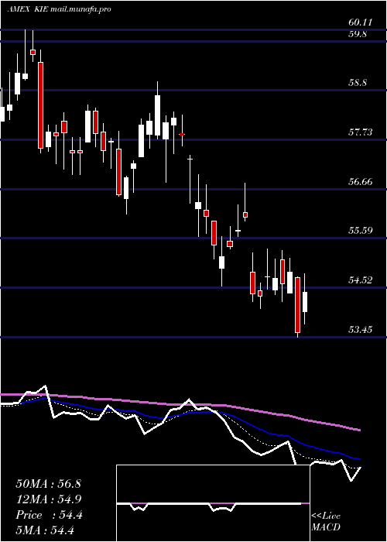
Task: Click the 58.8 price level label
Action: [358, 84]
